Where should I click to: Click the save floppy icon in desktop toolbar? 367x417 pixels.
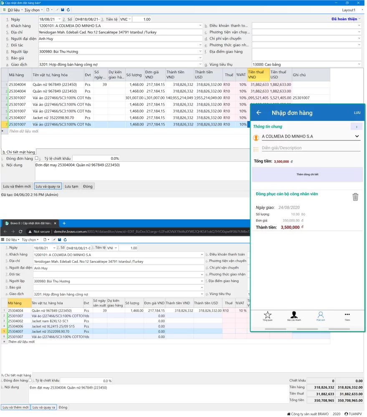63,10
